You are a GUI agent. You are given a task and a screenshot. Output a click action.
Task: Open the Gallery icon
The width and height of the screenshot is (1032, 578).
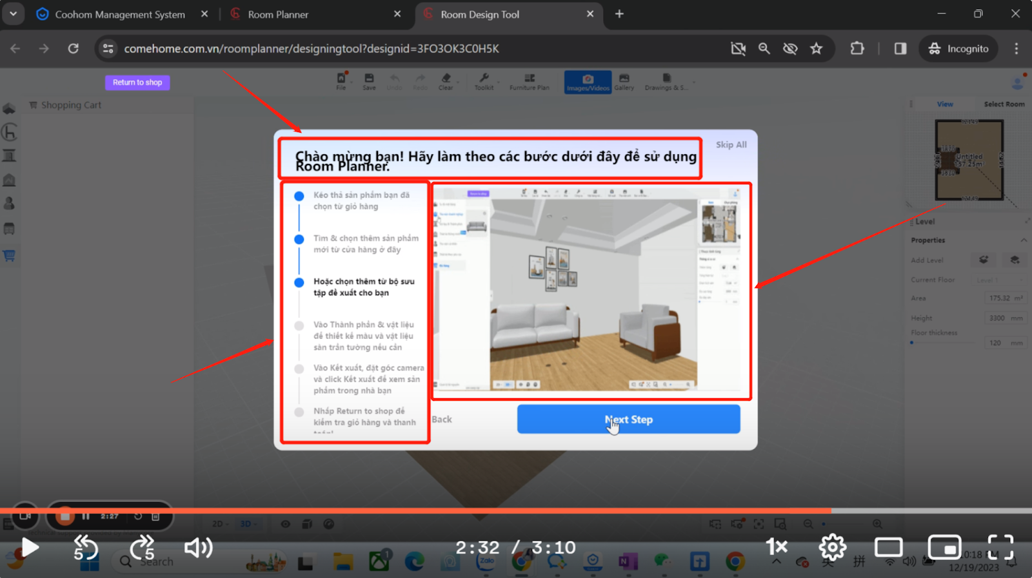pos(624,81)
